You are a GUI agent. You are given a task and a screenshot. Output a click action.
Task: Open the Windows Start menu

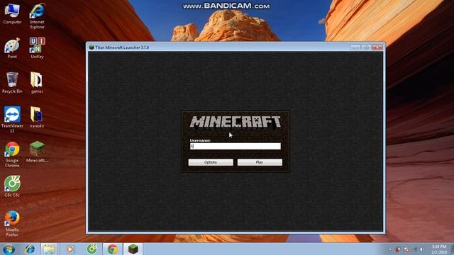(x=9, y=249)
